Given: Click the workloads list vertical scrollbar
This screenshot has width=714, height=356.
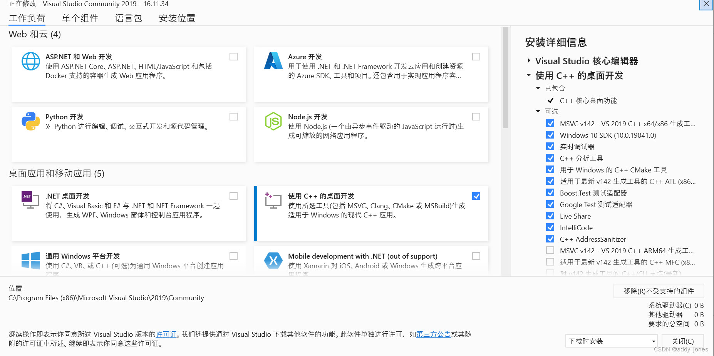Looking at the screenshot, I should tap(506, 78).
